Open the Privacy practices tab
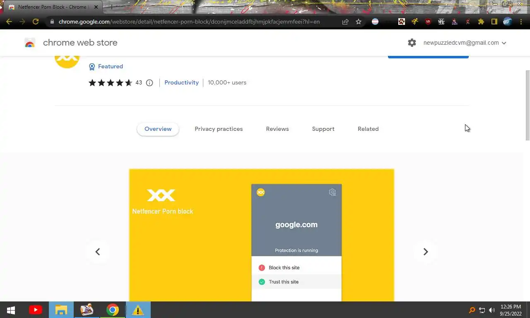Screen dimensions: 530x318 coord(219,129)
